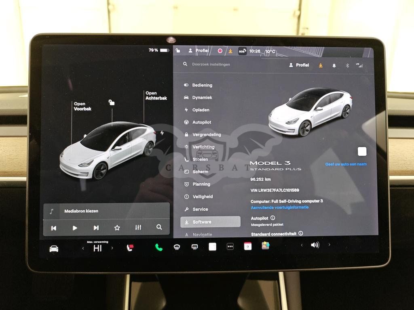Toggle the driver seat heater icon

tap(130, 247)
